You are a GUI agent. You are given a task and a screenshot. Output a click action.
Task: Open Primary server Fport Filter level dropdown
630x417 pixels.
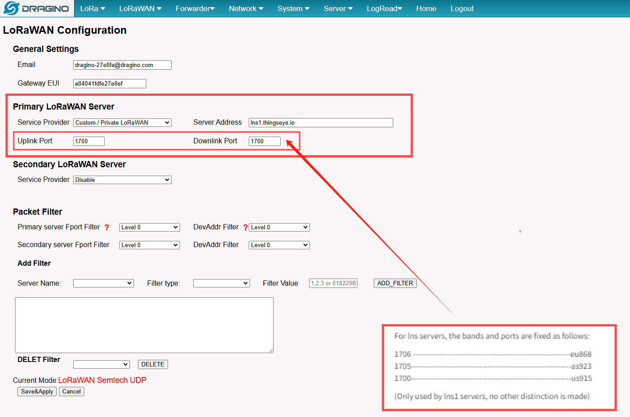[x=149, y=228]
